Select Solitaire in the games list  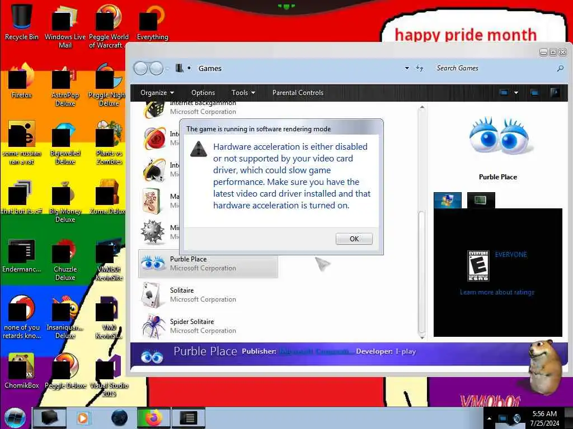208,295
